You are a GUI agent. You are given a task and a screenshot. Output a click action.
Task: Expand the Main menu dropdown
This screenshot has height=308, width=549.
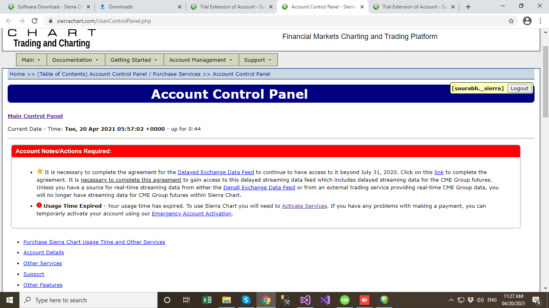tap(31, 60)
